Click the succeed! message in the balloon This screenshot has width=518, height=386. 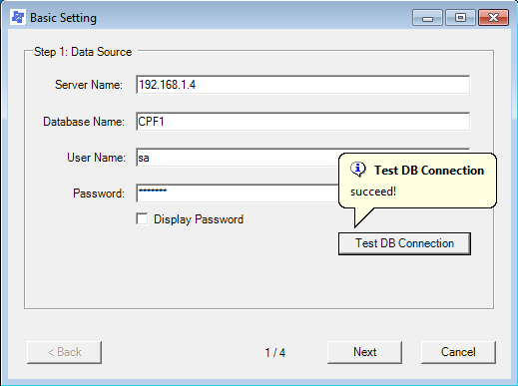coord(373,192)
